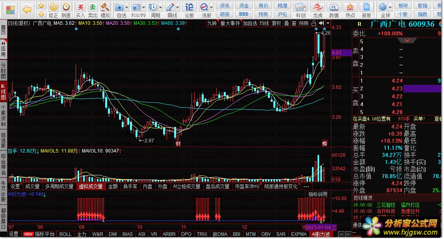
Task: Go back with the yellow left arrow
Action: [27, 9]
